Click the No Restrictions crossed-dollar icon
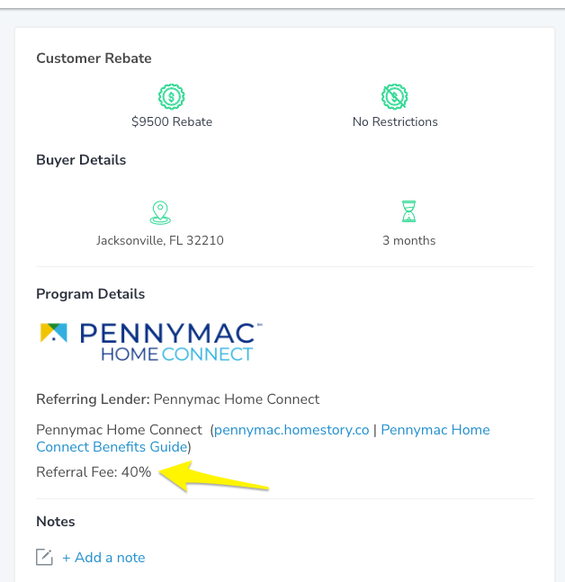565x582 pixels. coord(394,95)
